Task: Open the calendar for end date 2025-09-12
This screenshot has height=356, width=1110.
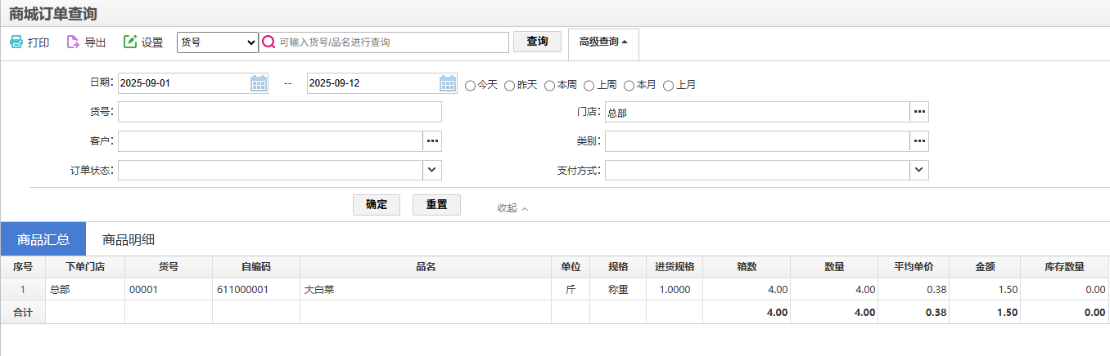Action: tap(448, 83)
